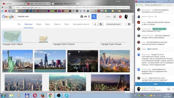Click 'Города Сша Ночью' suggestion
The image size is (174, 98).
[111, 44]
